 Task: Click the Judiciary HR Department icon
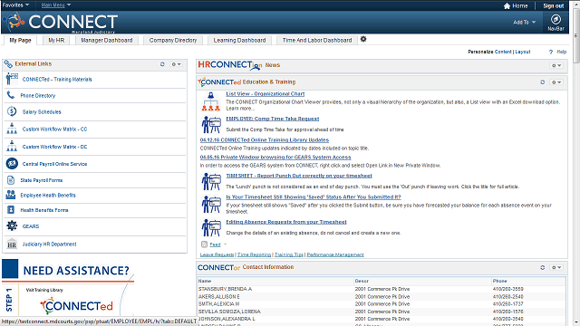click(x=12, y=244)
